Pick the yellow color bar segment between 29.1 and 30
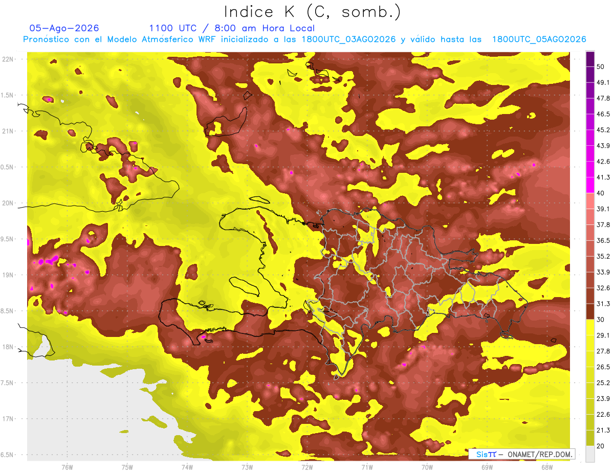 click(x=590, y=327)
